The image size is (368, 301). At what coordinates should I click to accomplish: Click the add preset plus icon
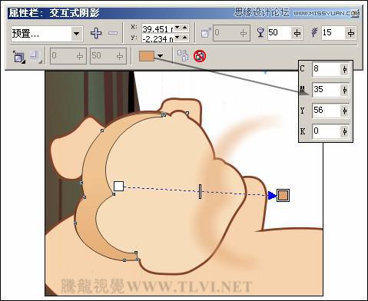click(96, 33)
